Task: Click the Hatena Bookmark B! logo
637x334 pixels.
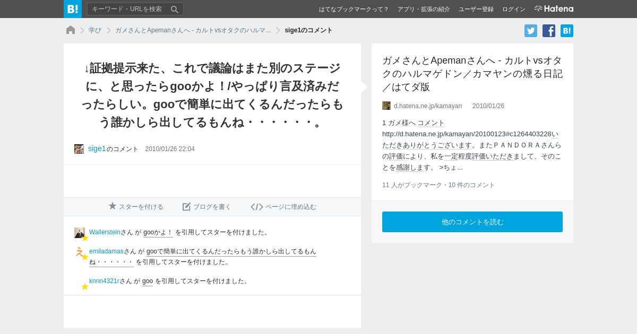Action: pyautogui.click(x=73, y=9)
